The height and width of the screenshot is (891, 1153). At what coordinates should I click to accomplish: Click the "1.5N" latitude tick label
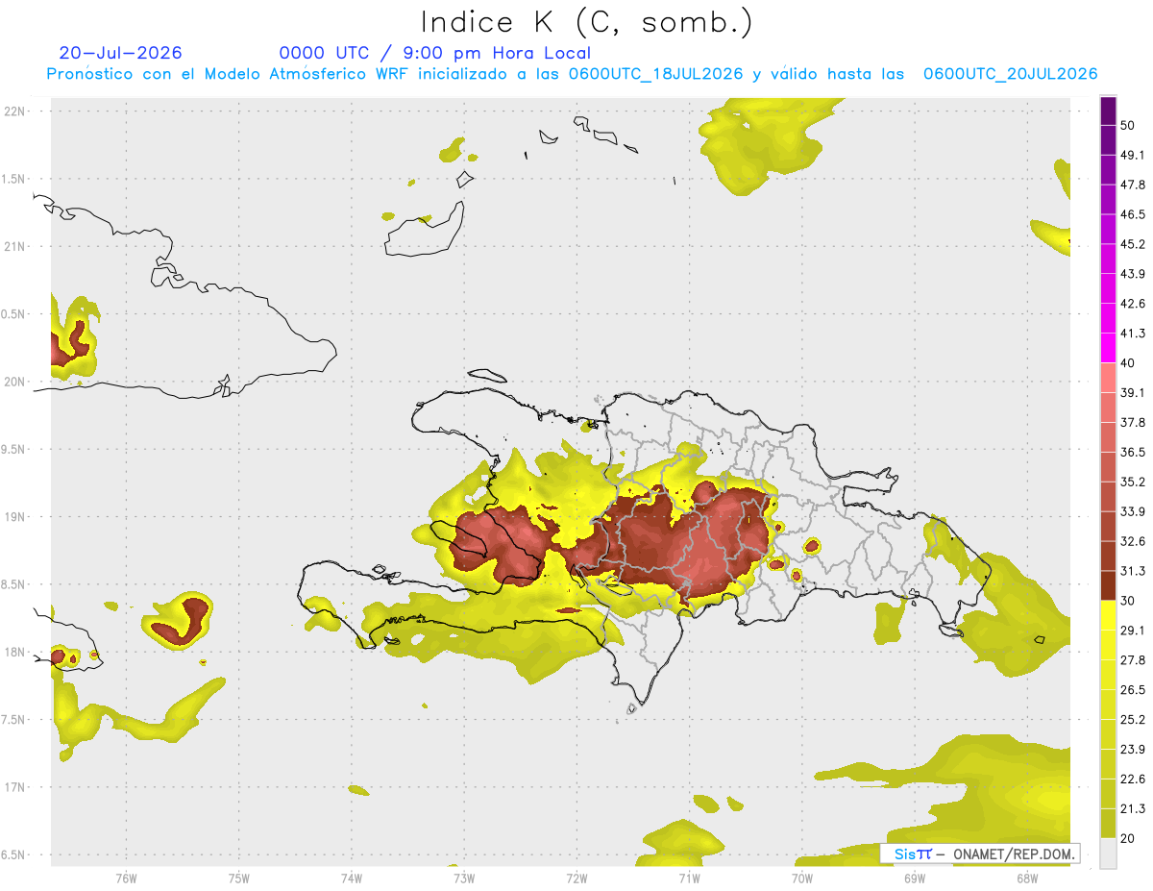pyautogui.click(x=12, y=179)
